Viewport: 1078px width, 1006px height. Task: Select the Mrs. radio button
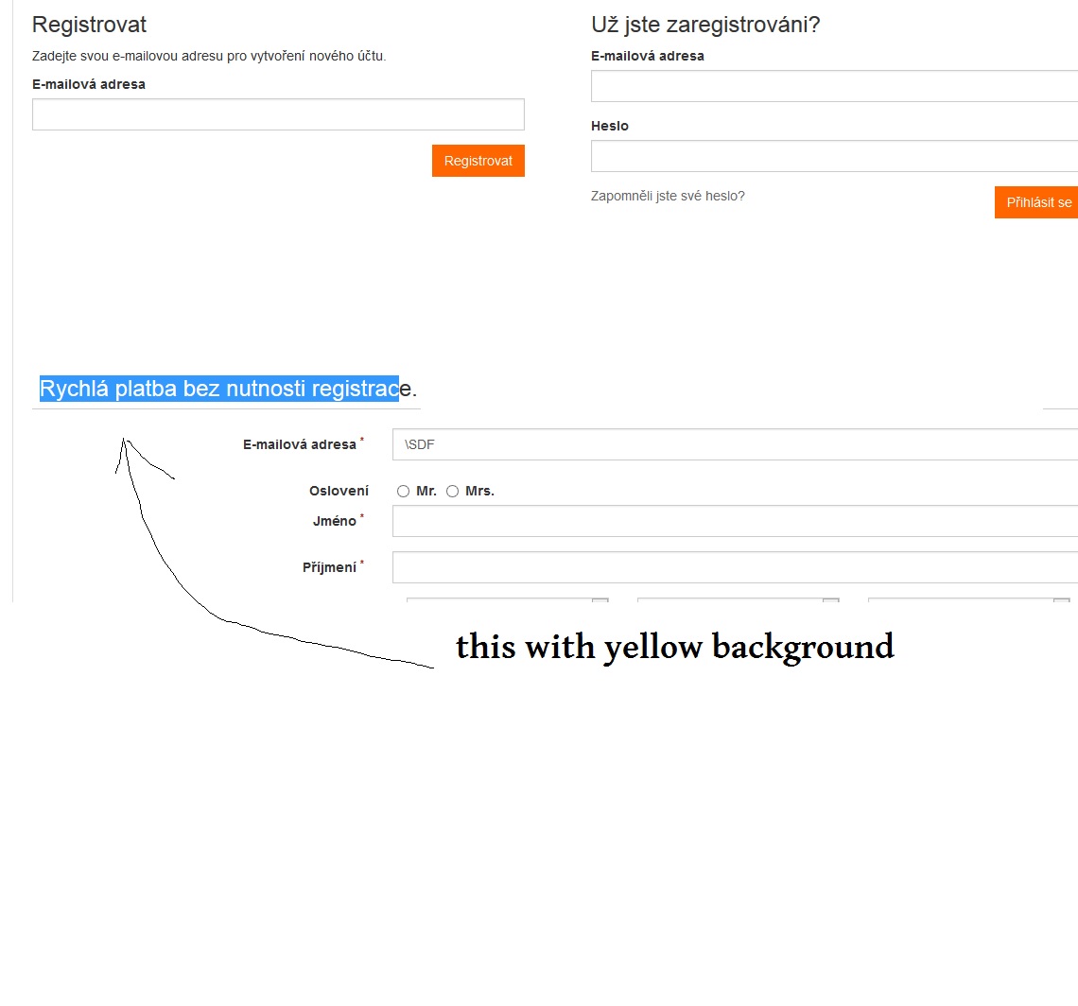tap(452, 491)
